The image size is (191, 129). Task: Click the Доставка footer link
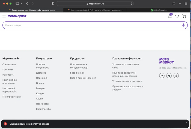[x=41, y=73]
